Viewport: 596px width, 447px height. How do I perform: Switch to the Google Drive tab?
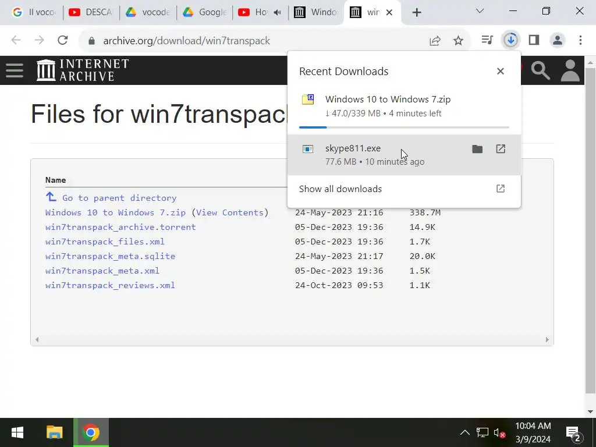tap(204, 13)
